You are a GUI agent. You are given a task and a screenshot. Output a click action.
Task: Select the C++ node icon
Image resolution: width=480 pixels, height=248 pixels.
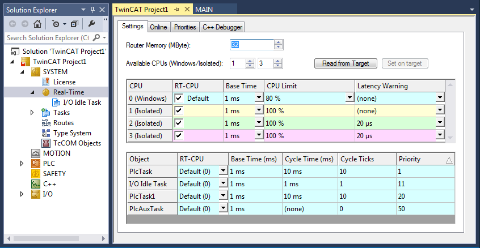click(36, 184)
